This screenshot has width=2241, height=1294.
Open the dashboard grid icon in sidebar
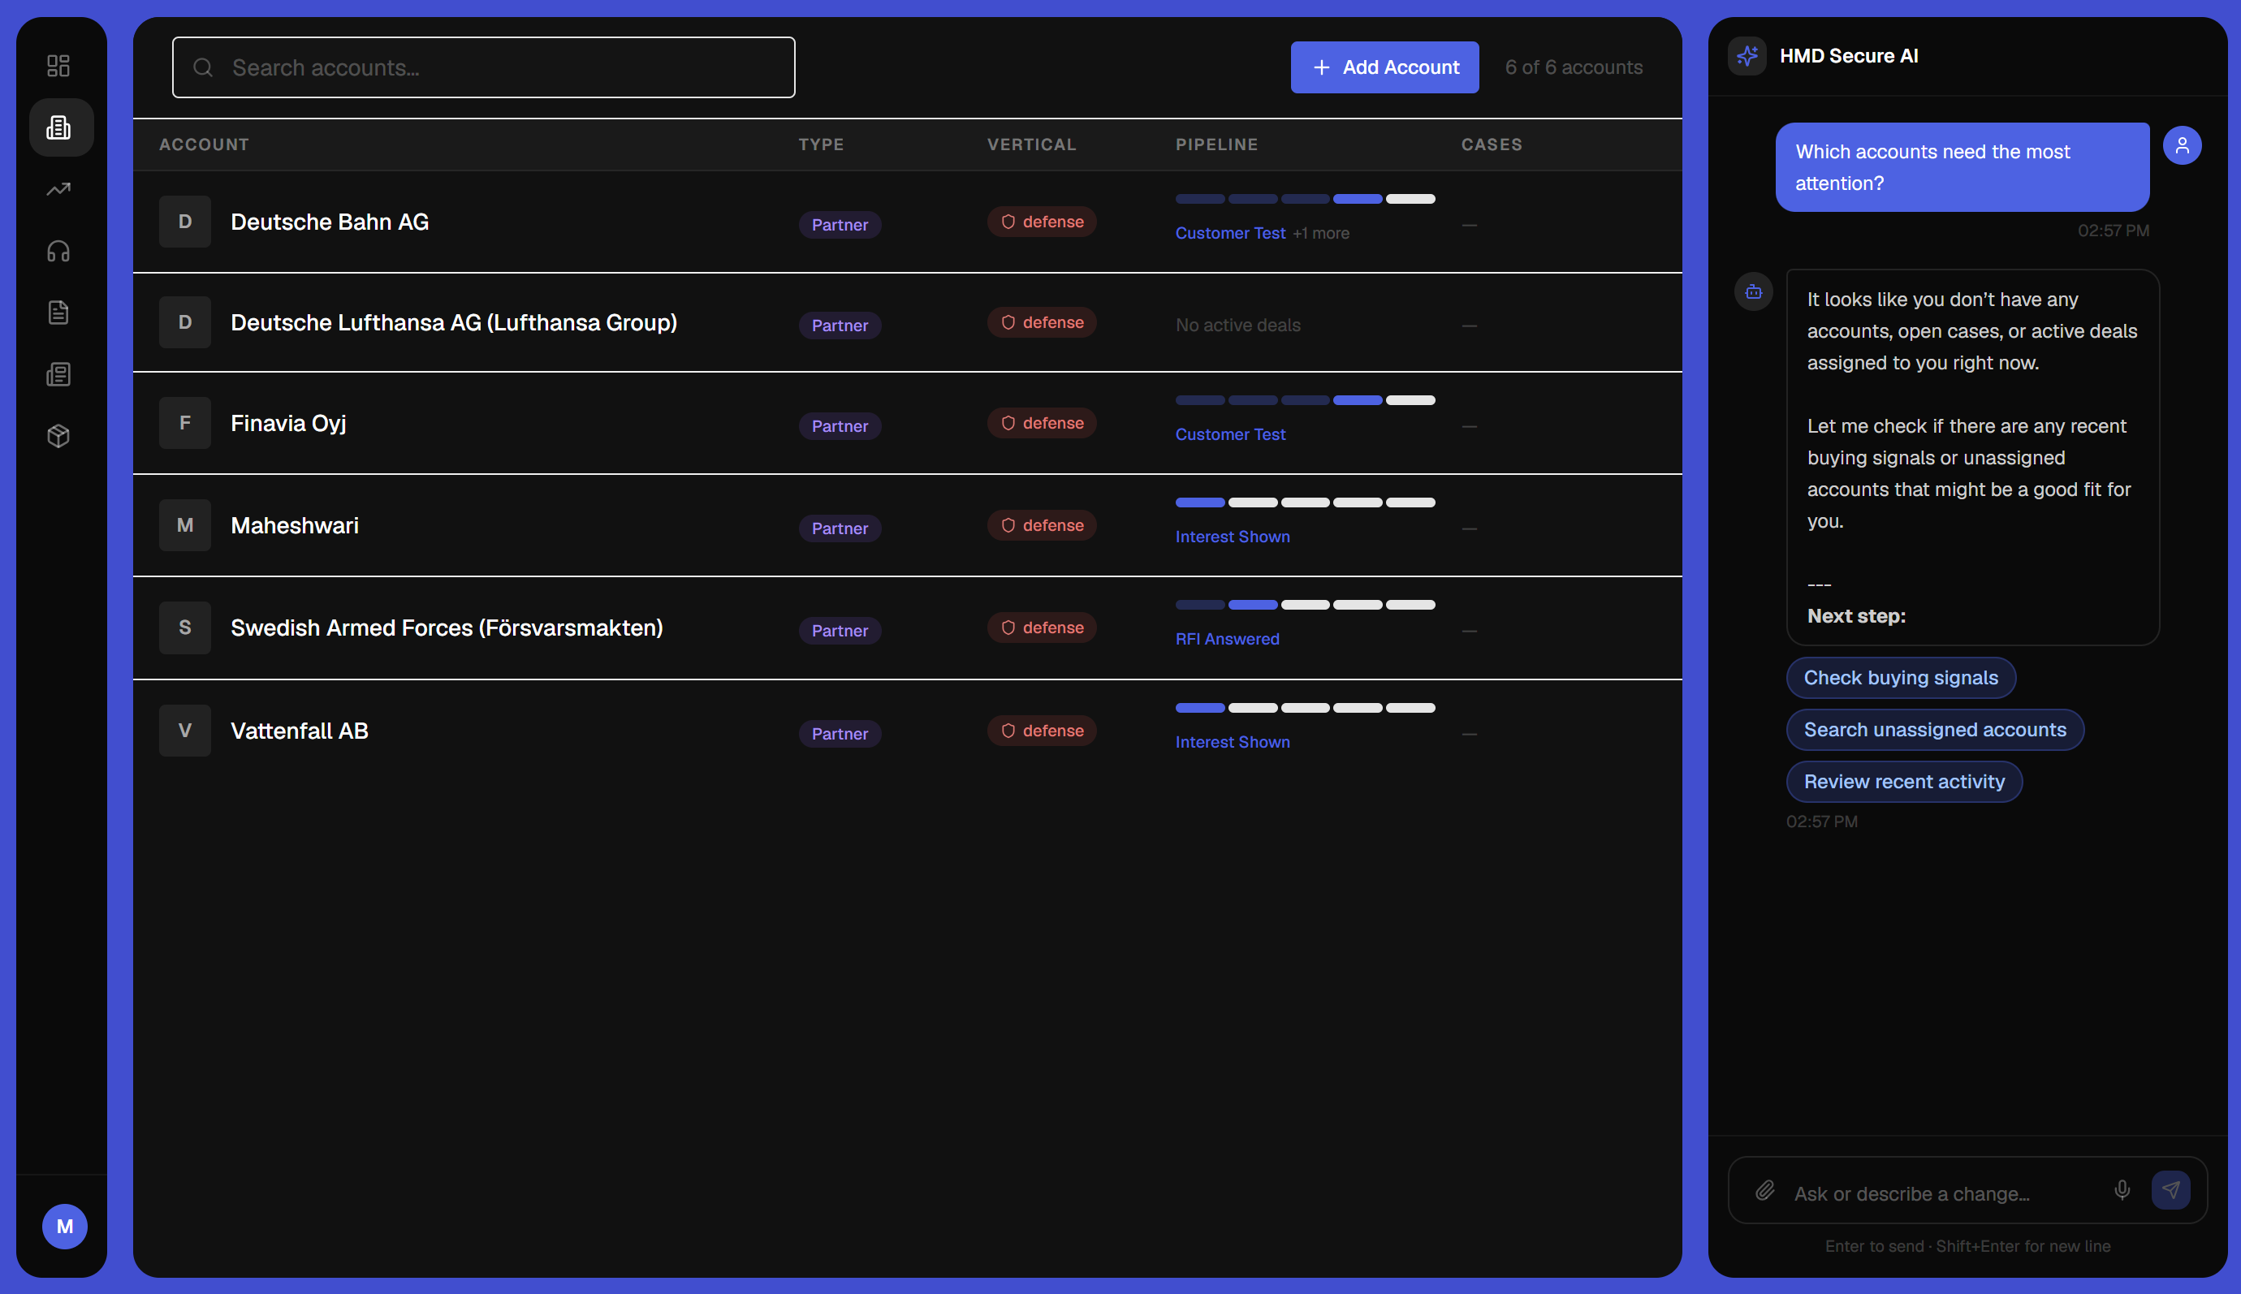pyautogui.click(x=58, y=66)
